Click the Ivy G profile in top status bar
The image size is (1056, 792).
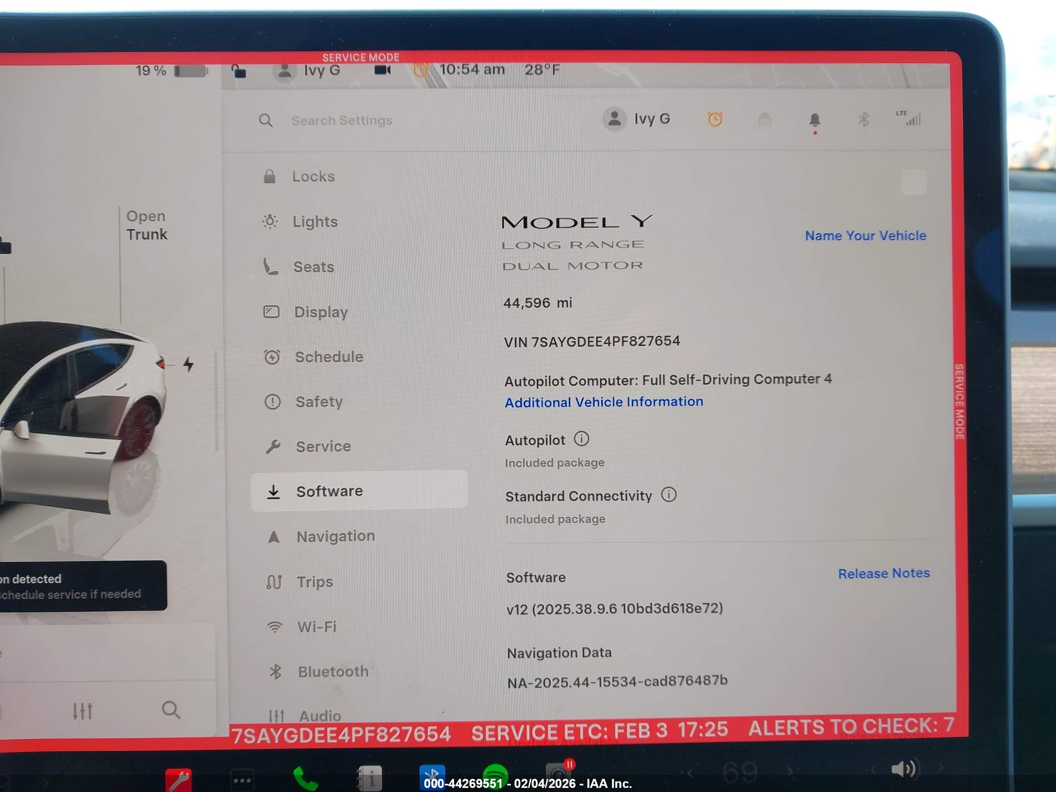point(307,71)
